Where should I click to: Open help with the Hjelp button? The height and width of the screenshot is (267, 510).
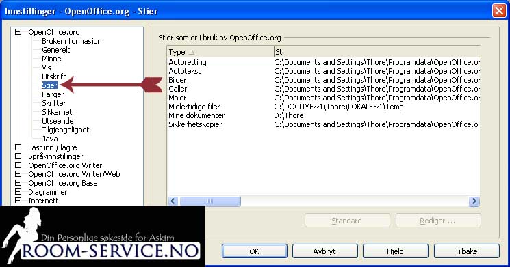[395, 251]
